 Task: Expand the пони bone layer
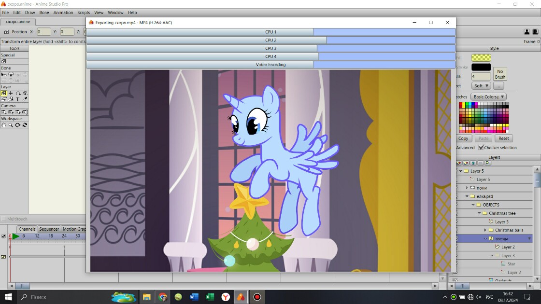pos(467,188)
